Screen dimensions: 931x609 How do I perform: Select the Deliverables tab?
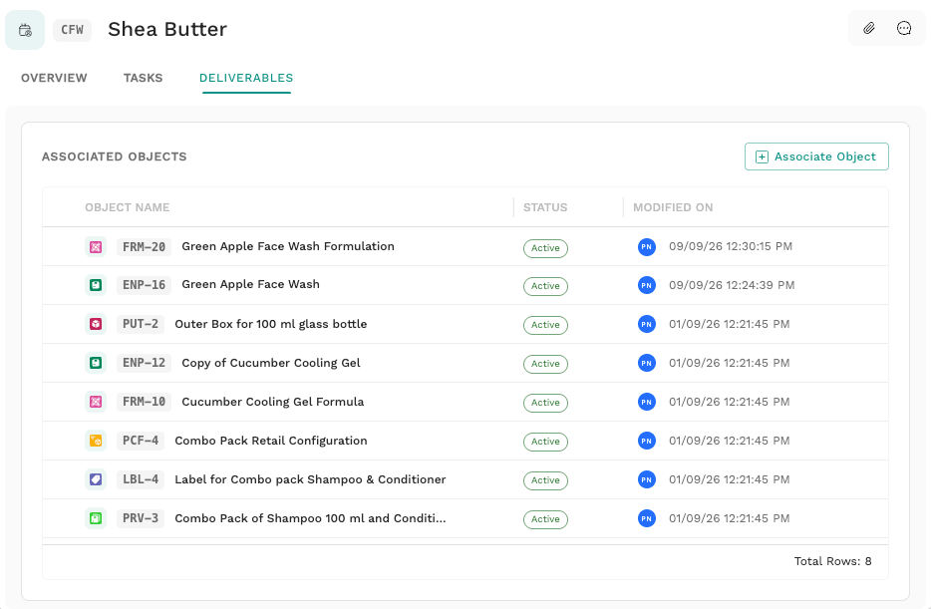point(246,78)
